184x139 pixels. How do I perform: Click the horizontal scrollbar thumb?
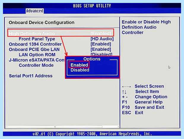55,127
